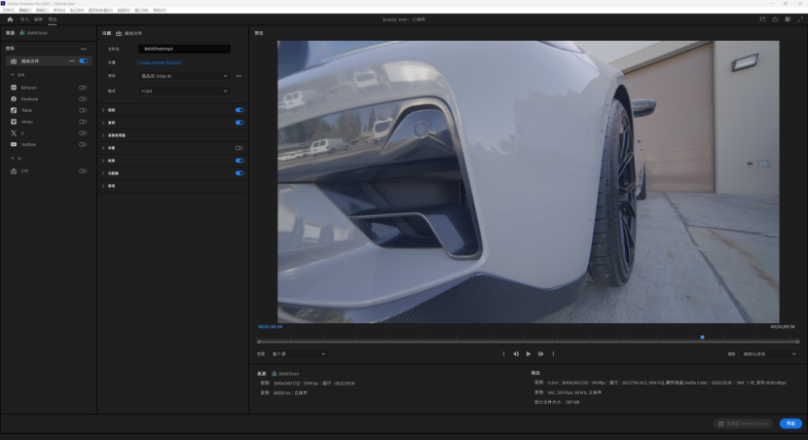Switch to the 导入 workspace tab

pos(24,18)
